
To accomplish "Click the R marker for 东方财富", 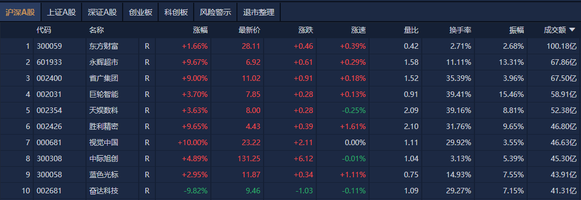I will 147,46.
